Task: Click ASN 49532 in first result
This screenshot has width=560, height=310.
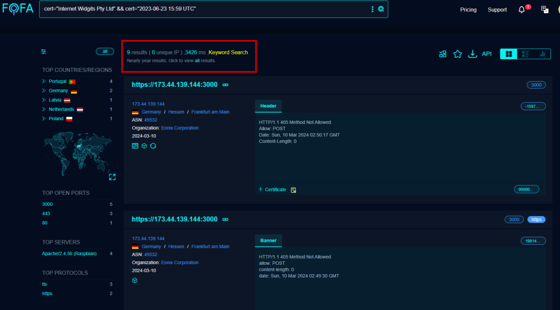Action: point(151,120)
